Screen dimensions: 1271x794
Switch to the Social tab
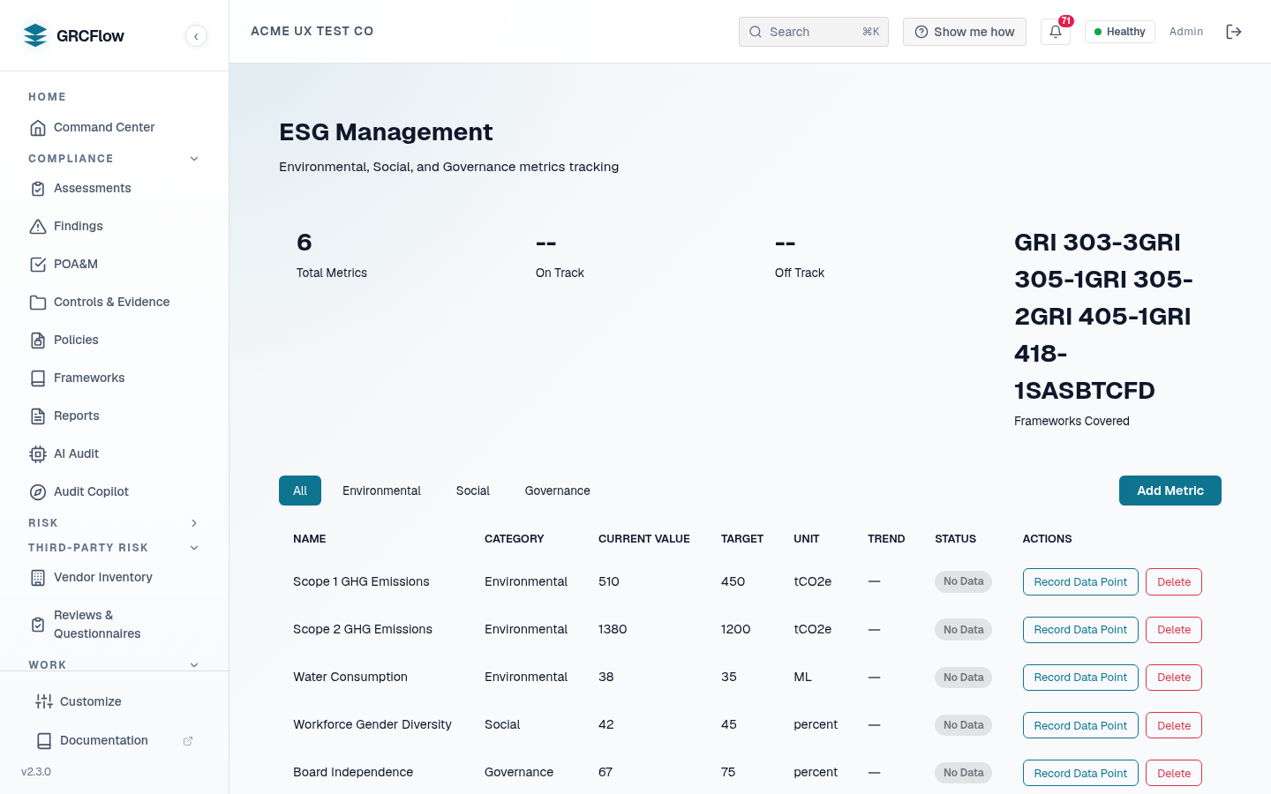click(473, 491)
